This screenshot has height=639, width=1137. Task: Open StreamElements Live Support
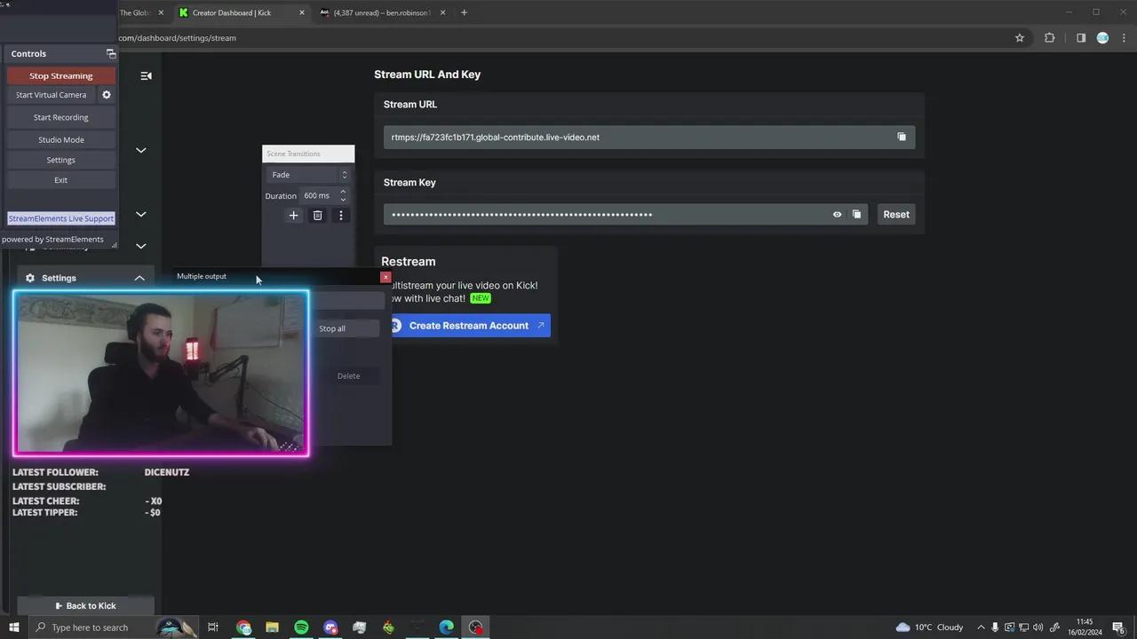click(x=61, y=218)
